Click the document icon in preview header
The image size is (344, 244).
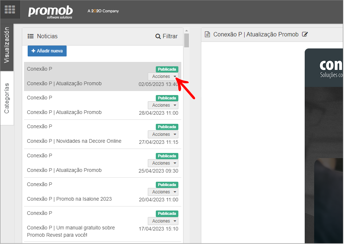[x=207, y=35]
